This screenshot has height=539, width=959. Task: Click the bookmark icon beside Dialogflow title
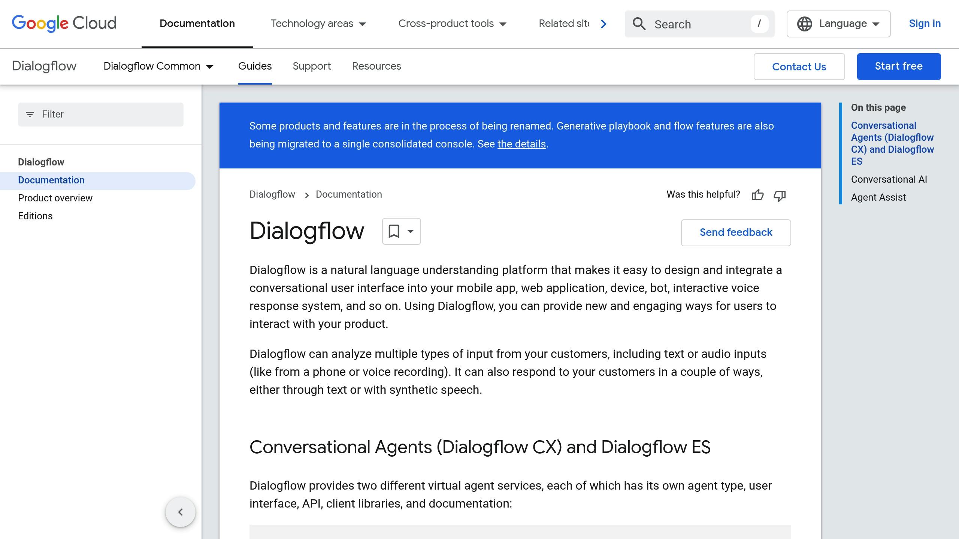click(x=394, y=231)
